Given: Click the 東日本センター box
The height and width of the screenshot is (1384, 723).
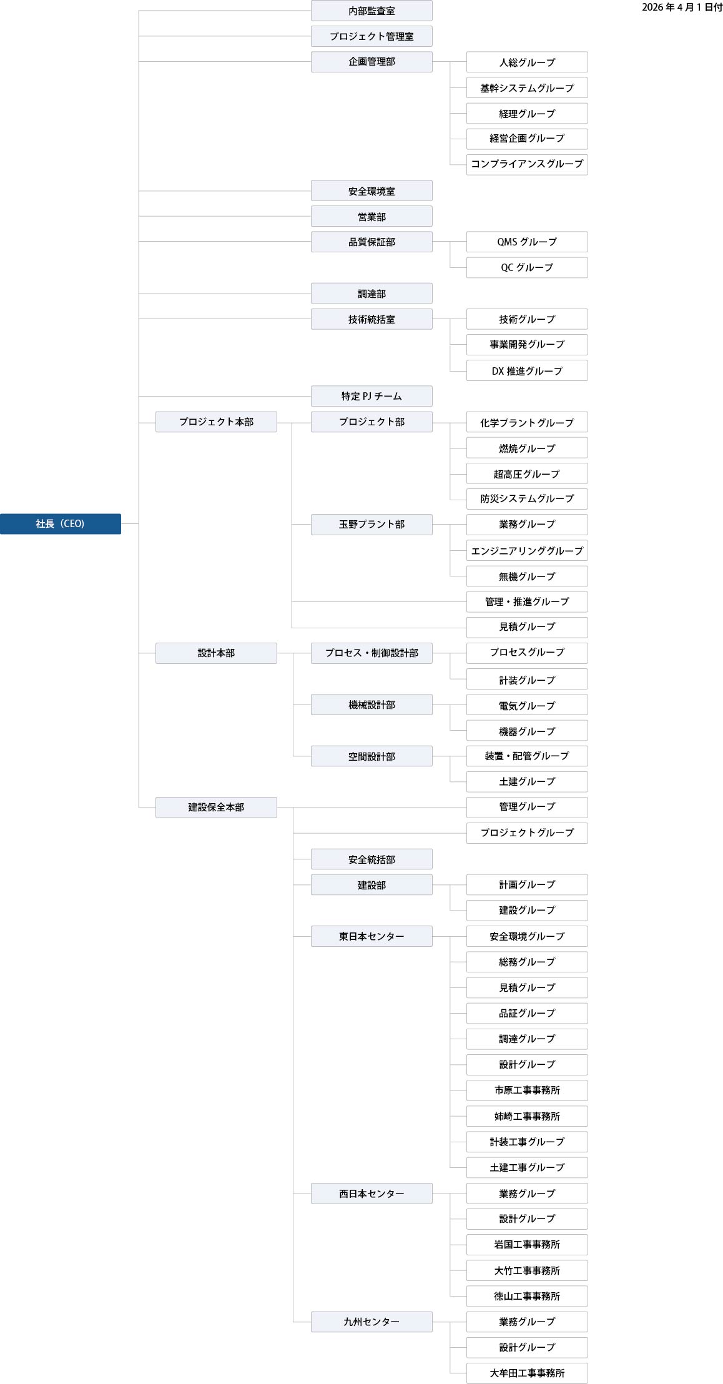Looking at the screenshot, I should pyautogui.click(x=371, y=936).
